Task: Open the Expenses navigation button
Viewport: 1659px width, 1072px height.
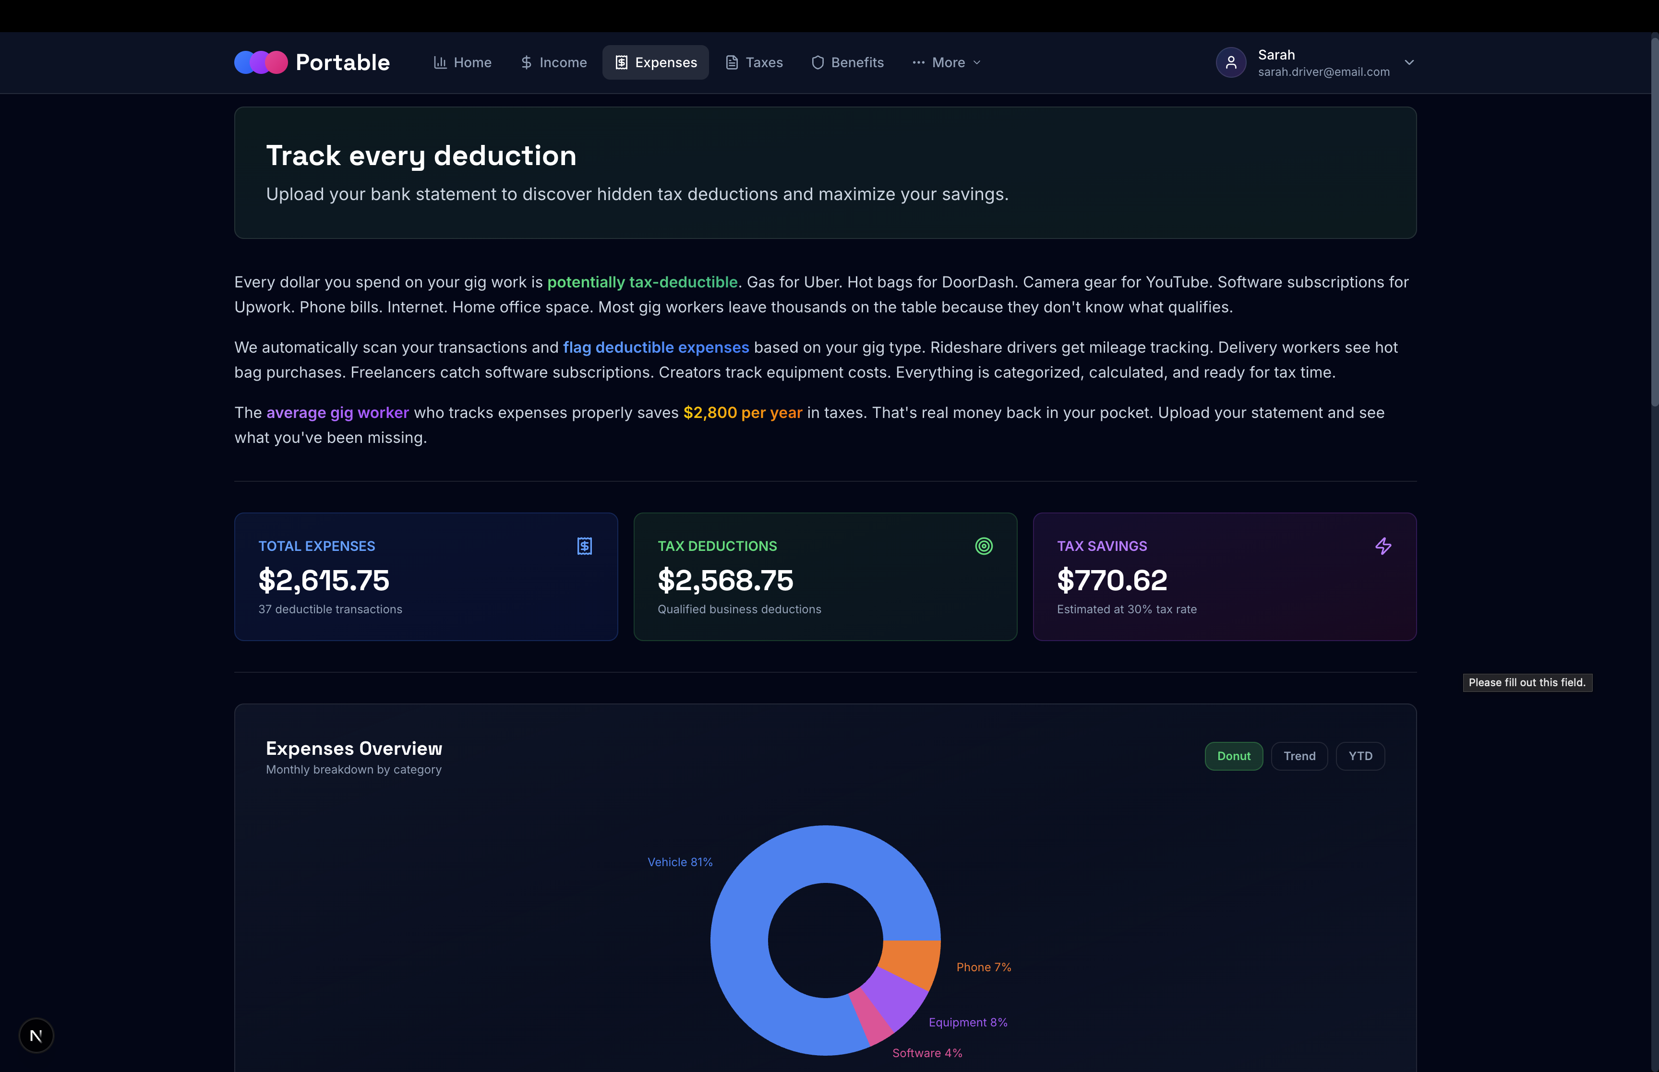Action: 655,63
